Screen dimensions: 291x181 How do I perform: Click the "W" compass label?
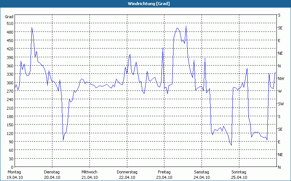click(280, 91)
